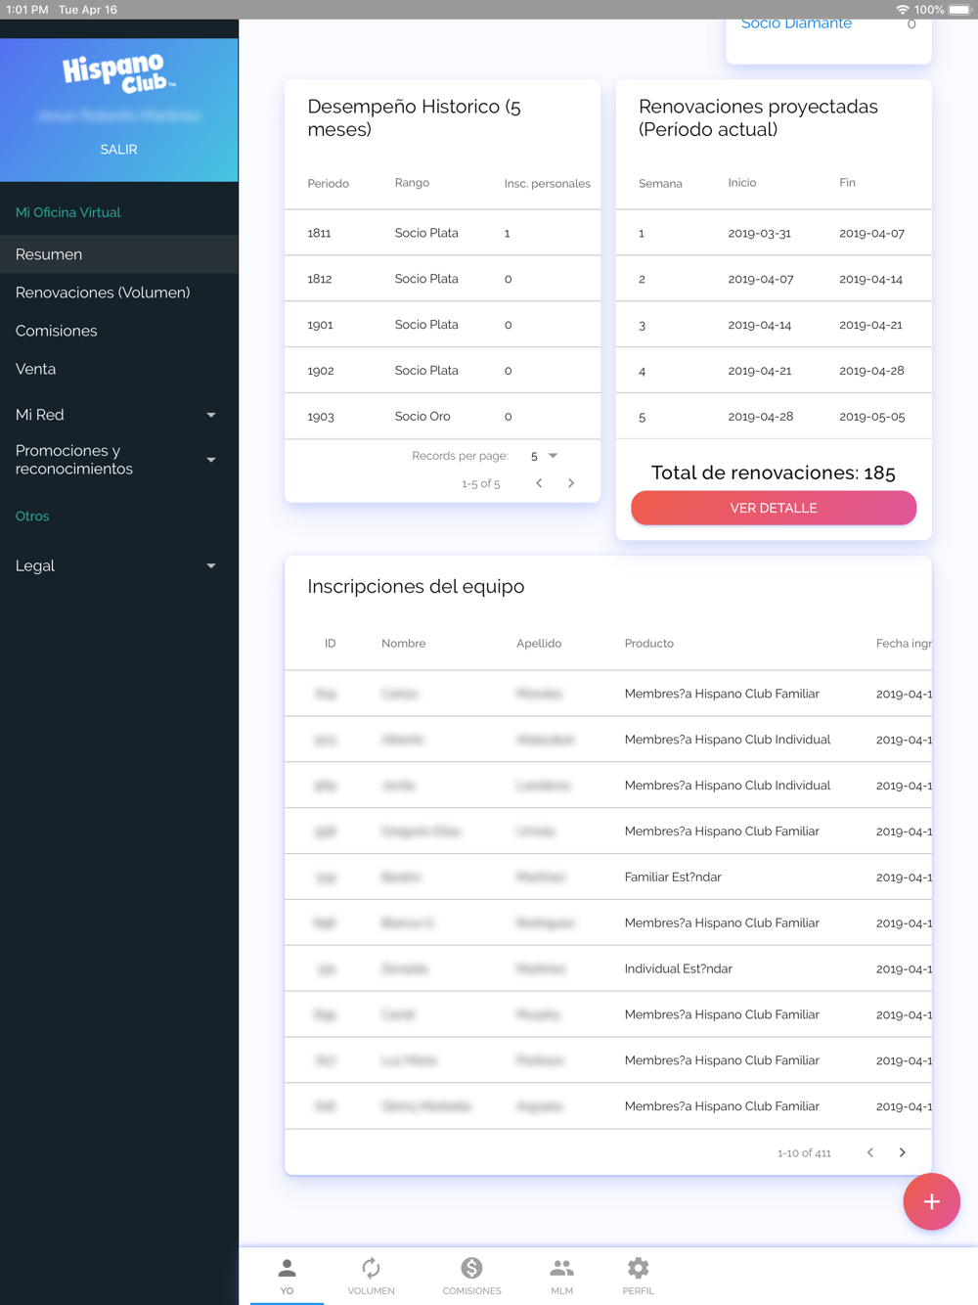Go to previous page of Inscripciones table
Image resolution: width=978 pixels, height=1305 pixels.
(x=869, y=1152)
